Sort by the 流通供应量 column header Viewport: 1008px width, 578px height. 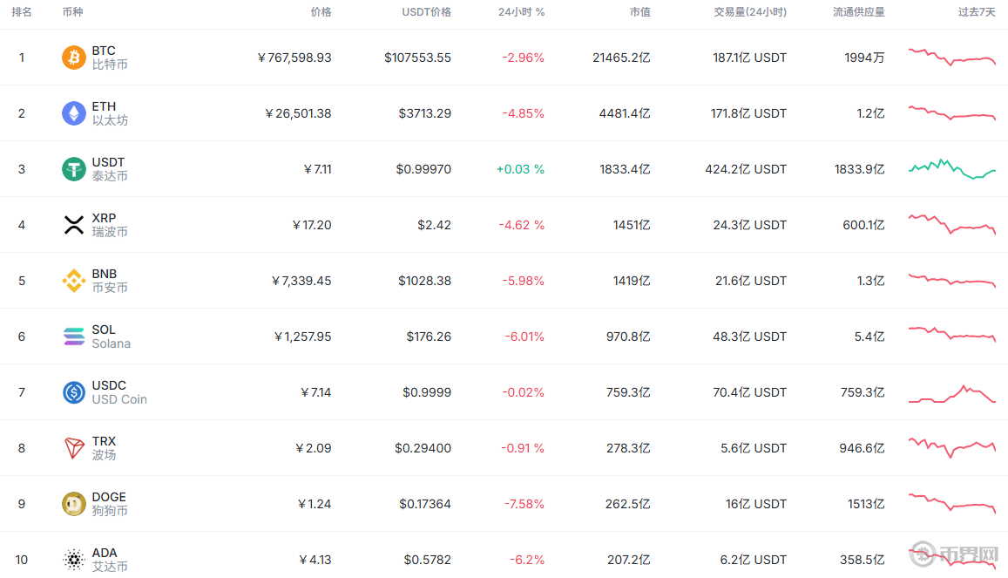tap(858, 12)
